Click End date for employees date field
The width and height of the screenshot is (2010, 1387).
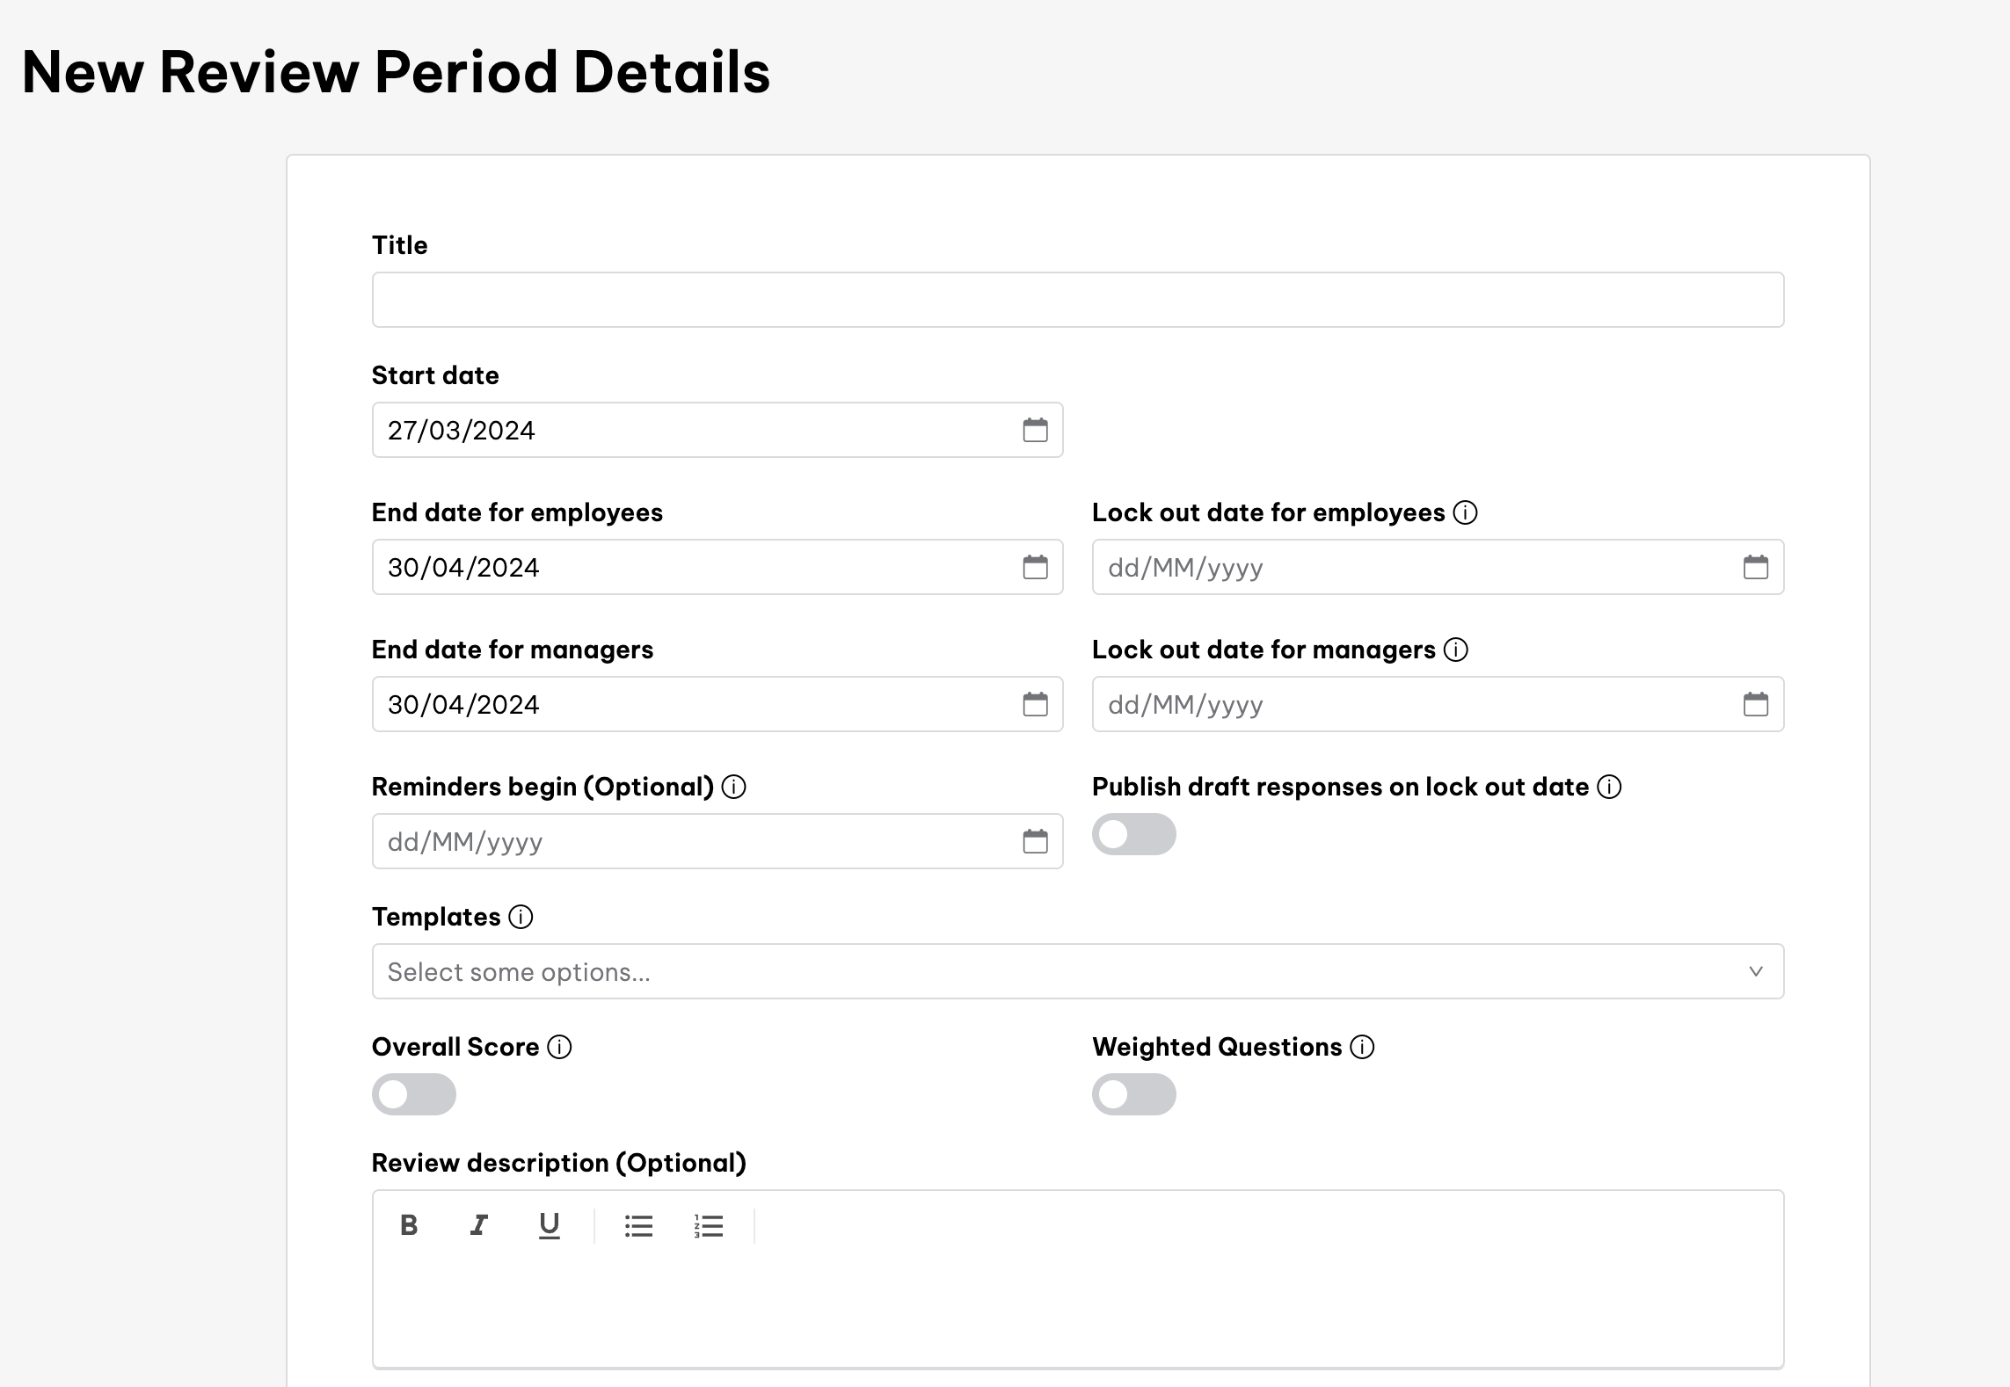click(x=717, y=567)
